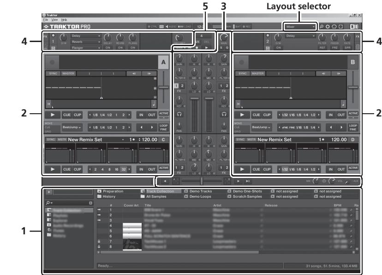
Task: Set loop IN point on Deck A
Action: [141, 115]
